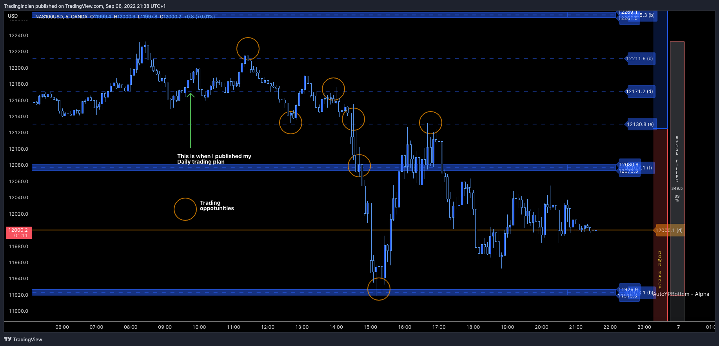This screenshot has width=719, height=346.
Task: Click the orange 12000.1 (d) price label
Action: point(669,231)
